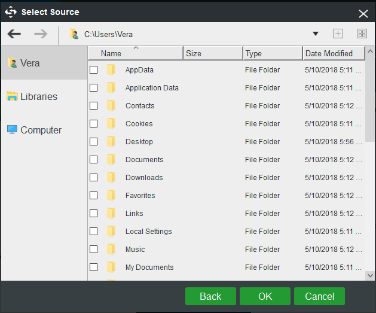Click the Music folder icon

click(x=111, y=249)
